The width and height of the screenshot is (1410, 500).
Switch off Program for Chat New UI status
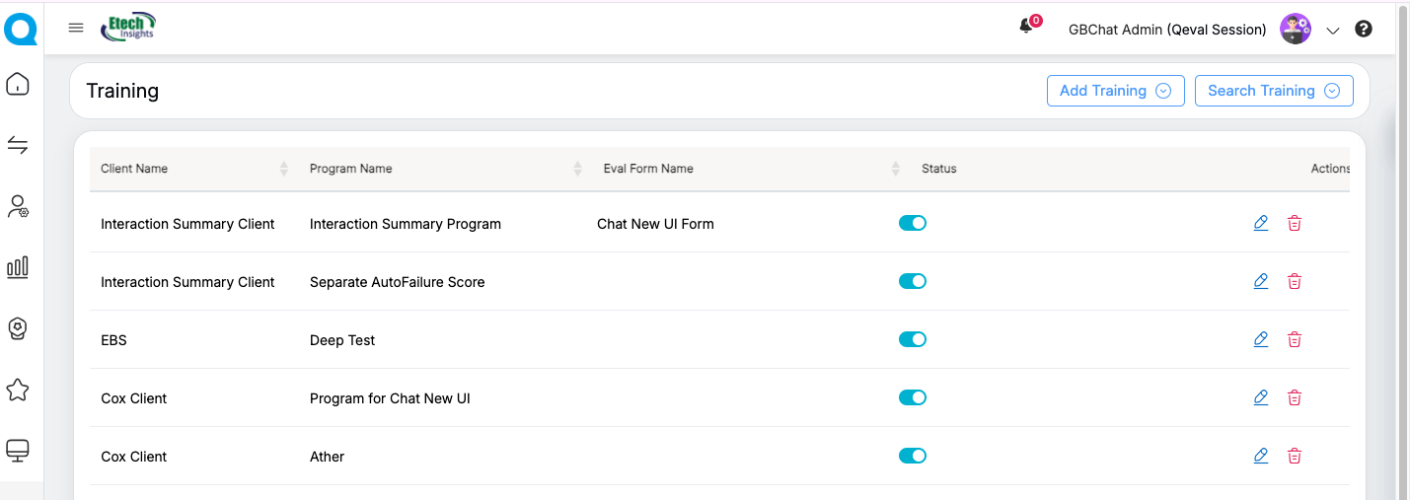[x=912, y=397]
